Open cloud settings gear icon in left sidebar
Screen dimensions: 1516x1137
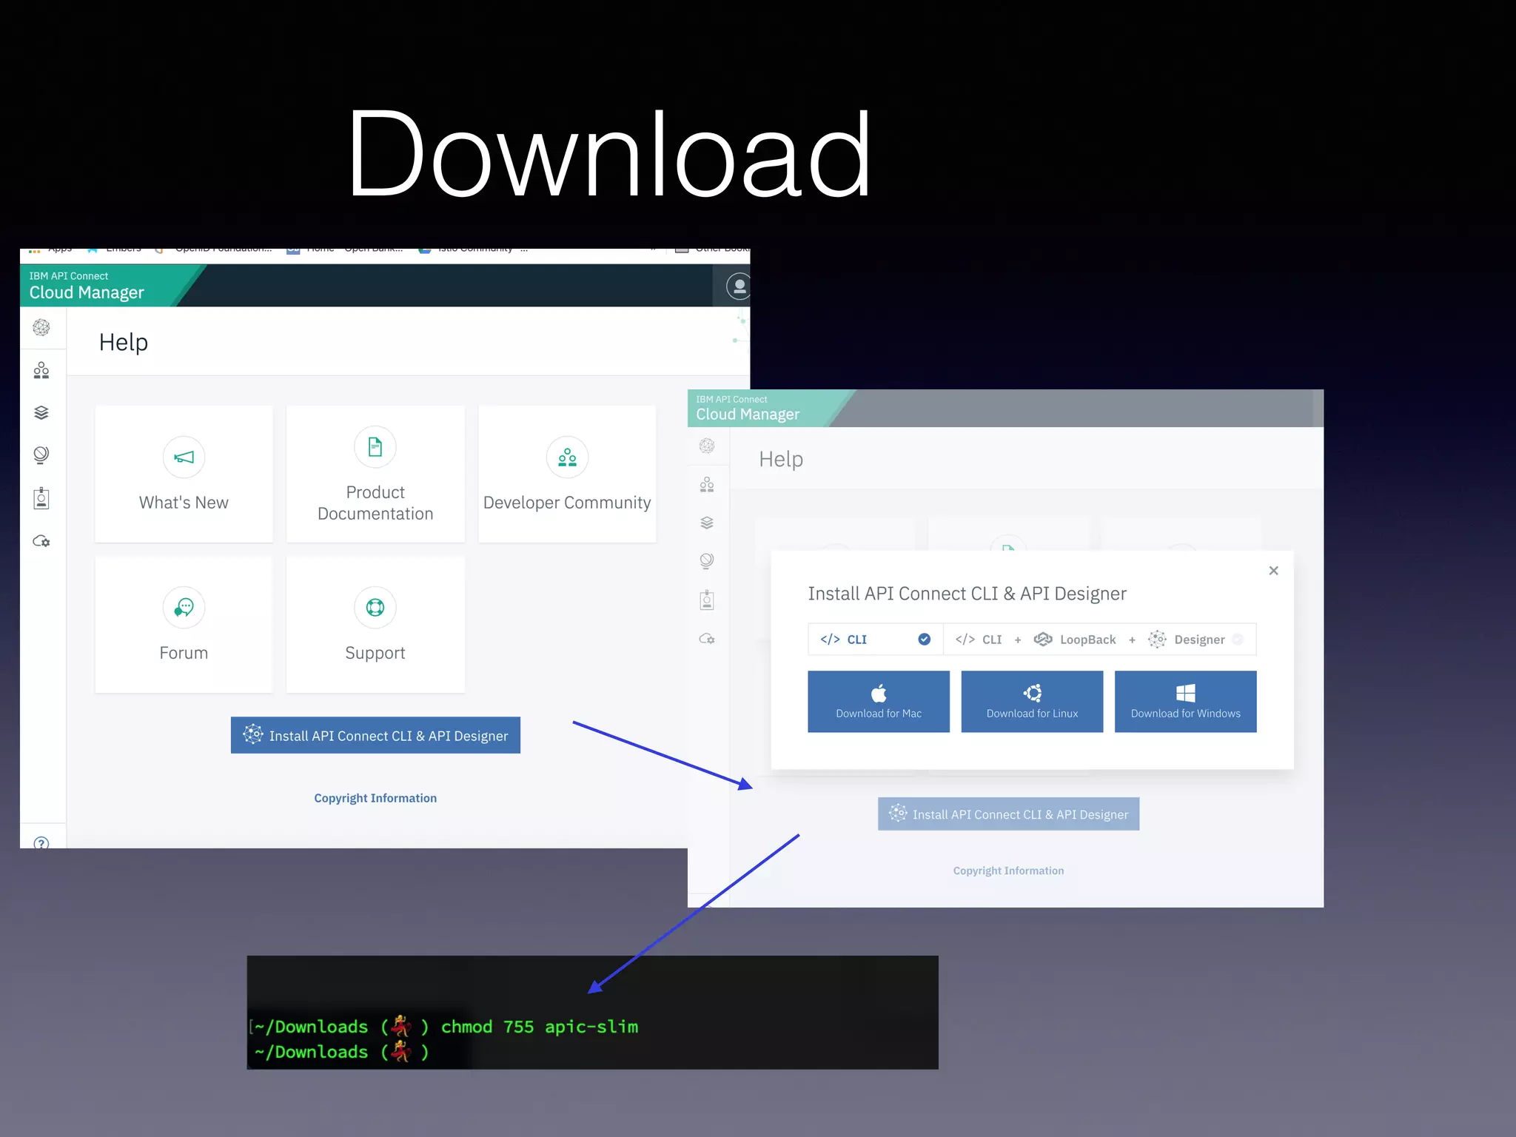point(41,541)
